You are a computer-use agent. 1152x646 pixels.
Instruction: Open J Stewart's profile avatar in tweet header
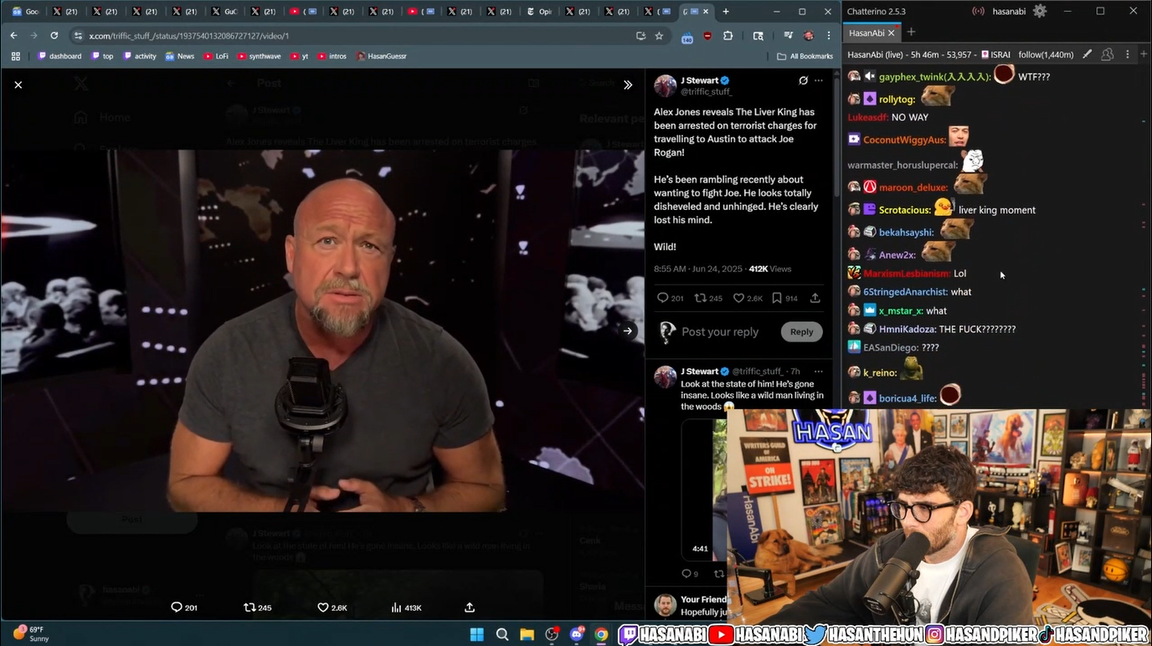pyautogui.click(x=666, y=85)
